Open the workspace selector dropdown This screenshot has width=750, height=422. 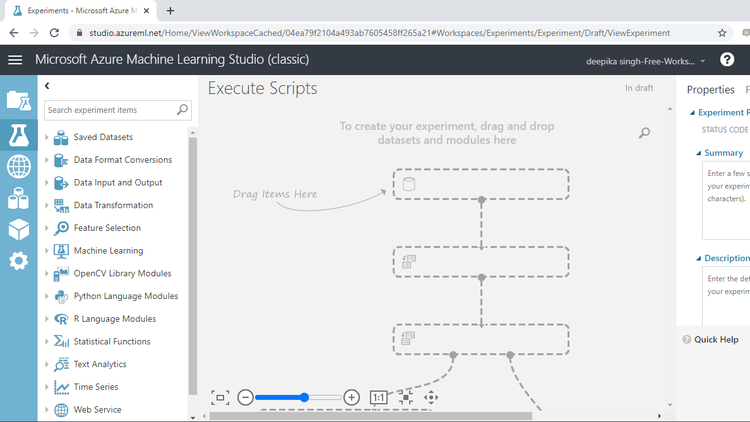tap(646, 61)
